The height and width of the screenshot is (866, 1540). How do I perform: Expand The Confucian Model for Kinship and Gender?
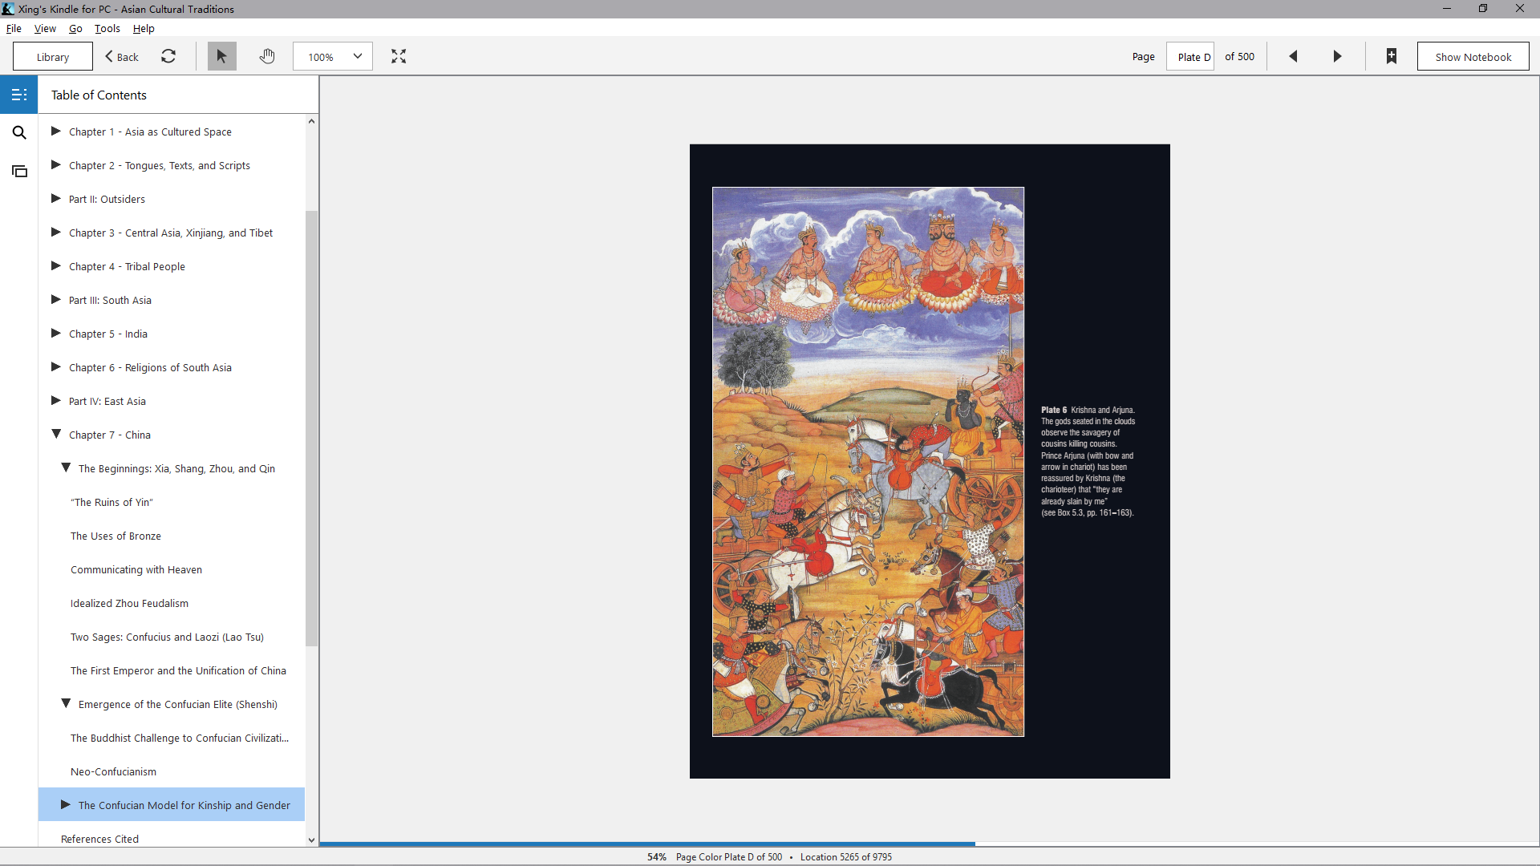coord(66,804)
